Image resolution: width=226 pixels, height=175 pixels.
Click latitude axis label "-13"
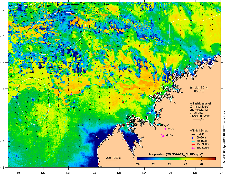(3, 36)
